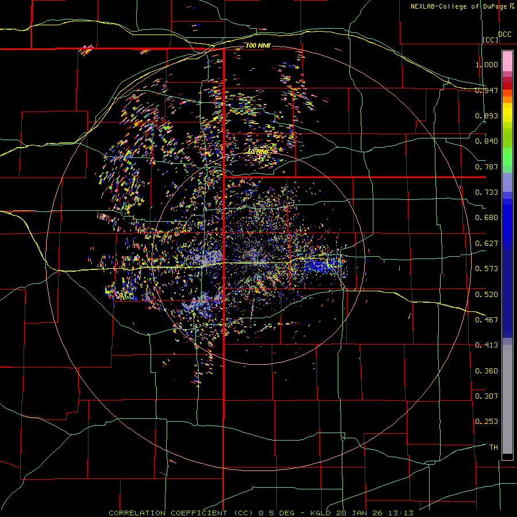Click the 0.893 legend value
The image size is (517, 517).
click(x=487, y=115)
